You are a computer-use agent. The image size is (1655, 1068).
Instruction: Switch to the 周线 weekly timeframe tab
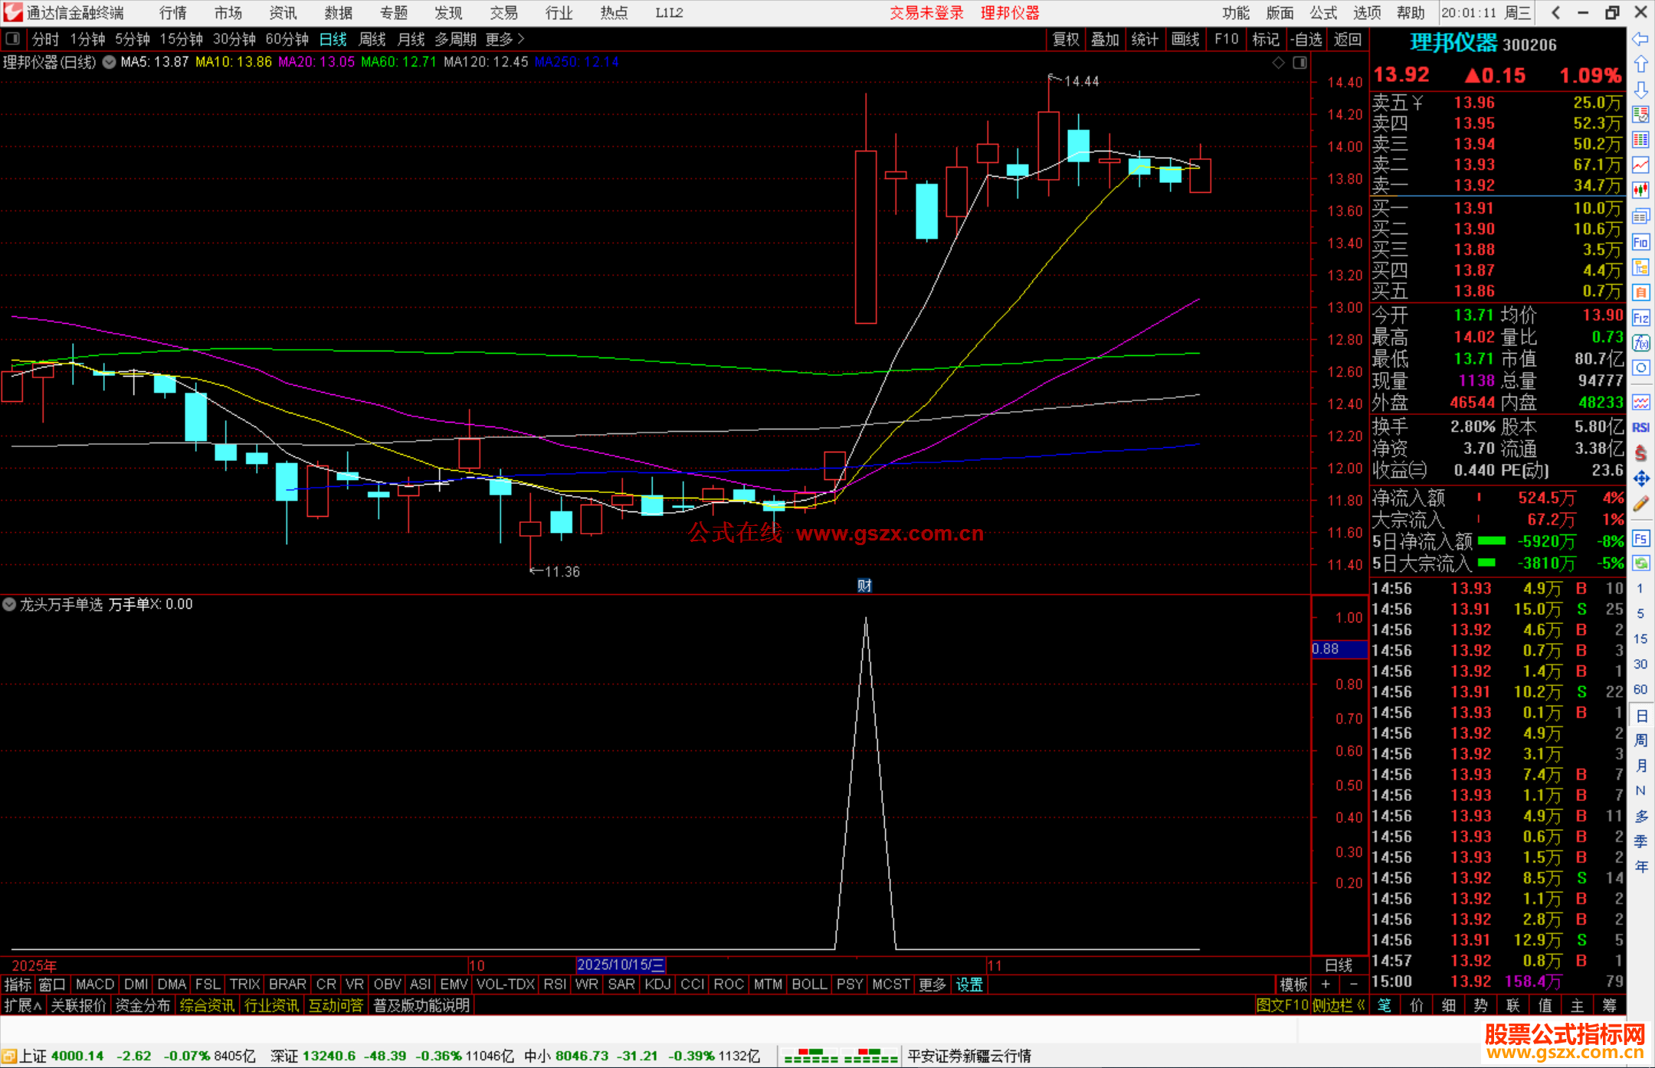(x=372, y=39)
